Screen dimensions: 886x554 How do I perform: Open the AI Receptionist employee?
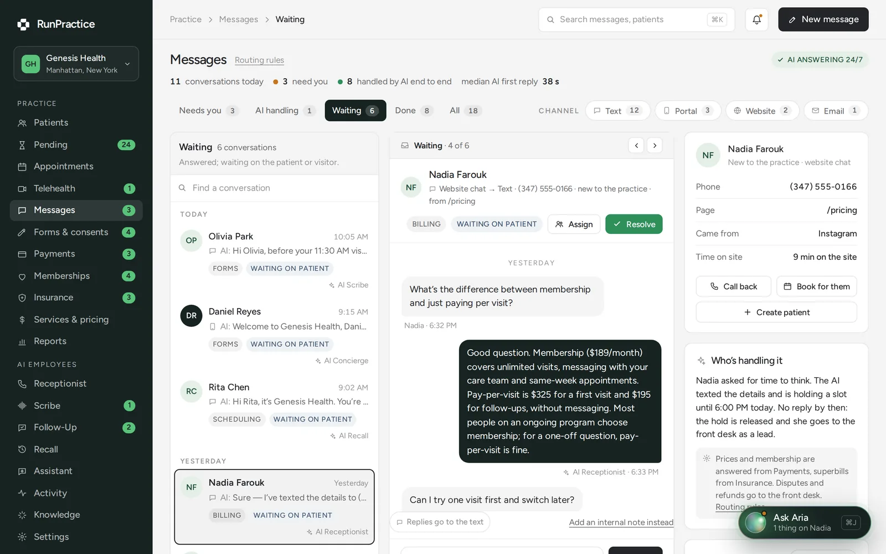tap(76, 384)
